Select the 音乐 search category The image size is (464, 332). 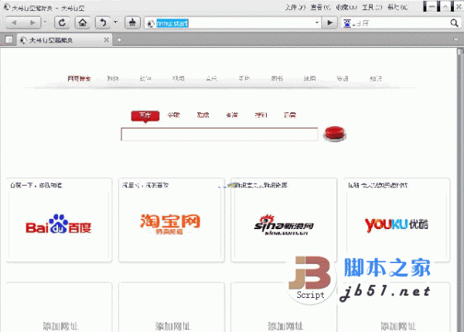[211, 79]
